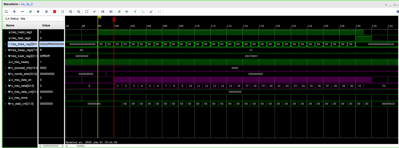The image size is (399, 148).
Task: Jump to previous transition icon
Action: click(119, 11)
